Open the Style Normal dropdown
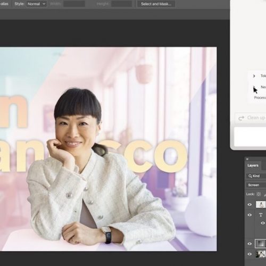 [37, 4]
